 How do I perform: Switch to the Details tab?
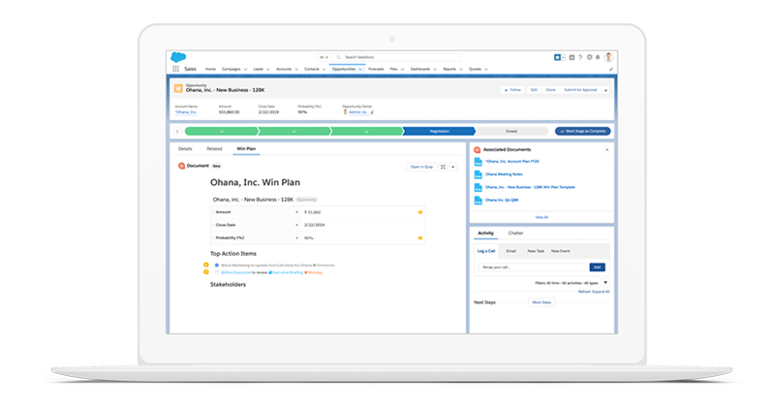pos(185,149)
